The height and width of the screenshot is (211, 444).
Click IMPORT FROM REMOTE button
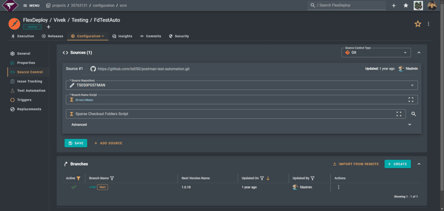(x=356, y=164)
